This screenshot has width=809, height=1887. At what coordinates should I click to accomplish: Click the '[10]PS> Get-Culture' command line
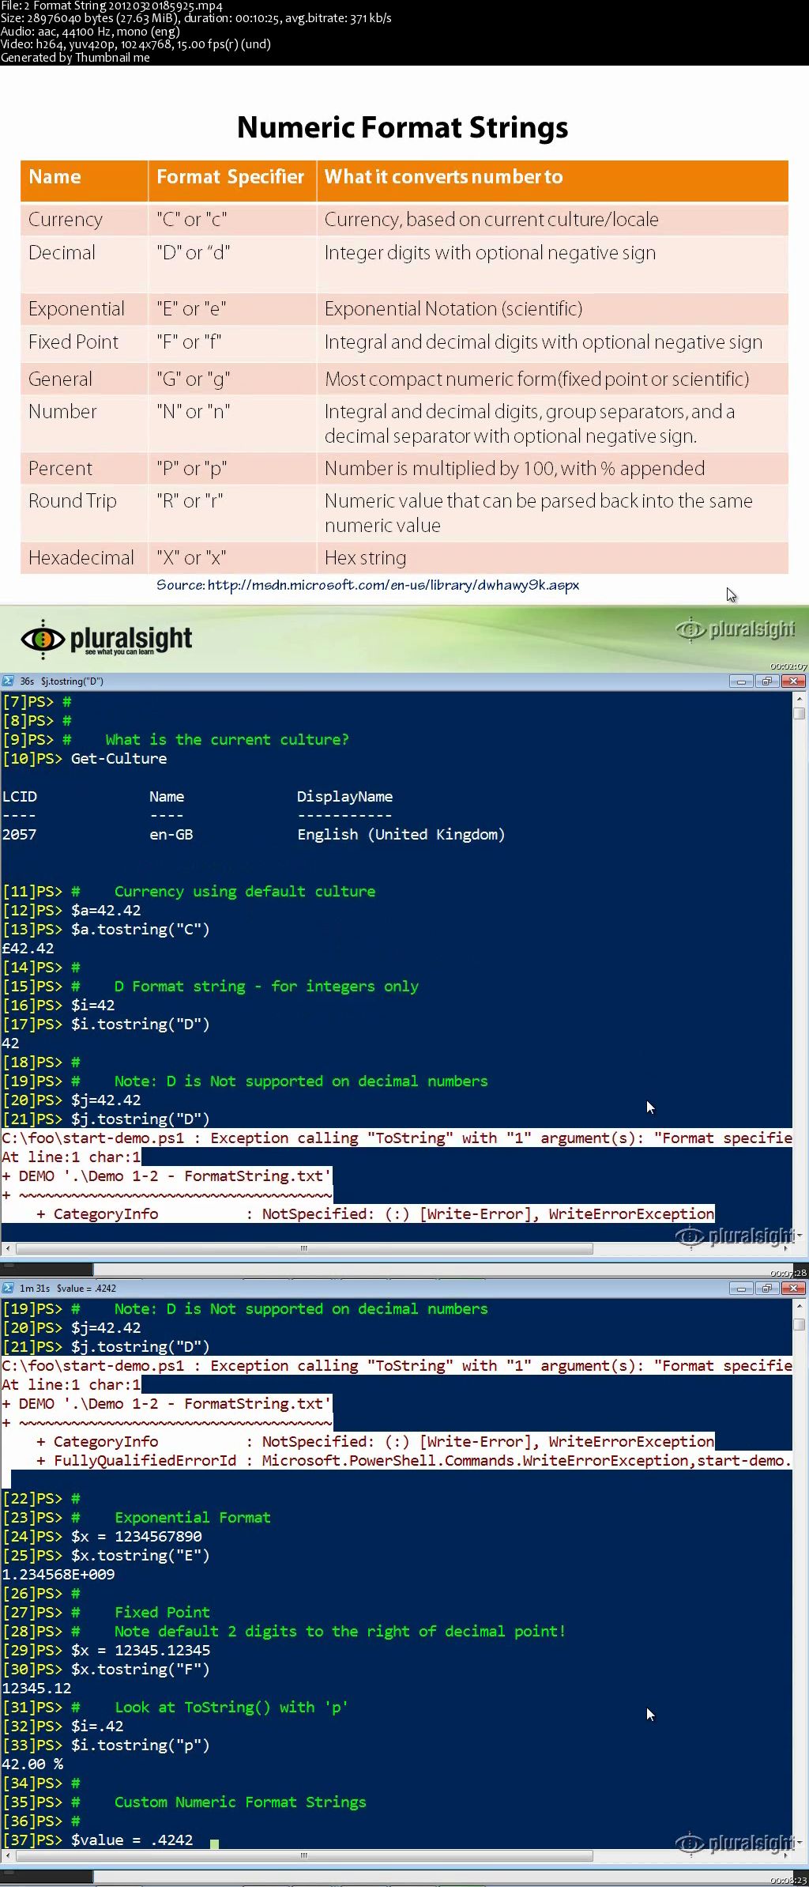(x=85, y=759)
